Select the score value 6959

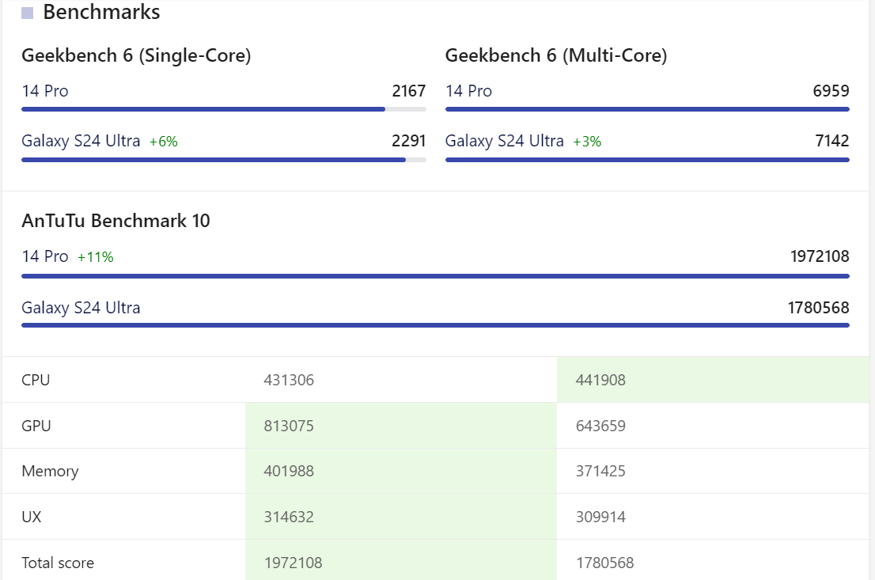click(x=831, y=91)
